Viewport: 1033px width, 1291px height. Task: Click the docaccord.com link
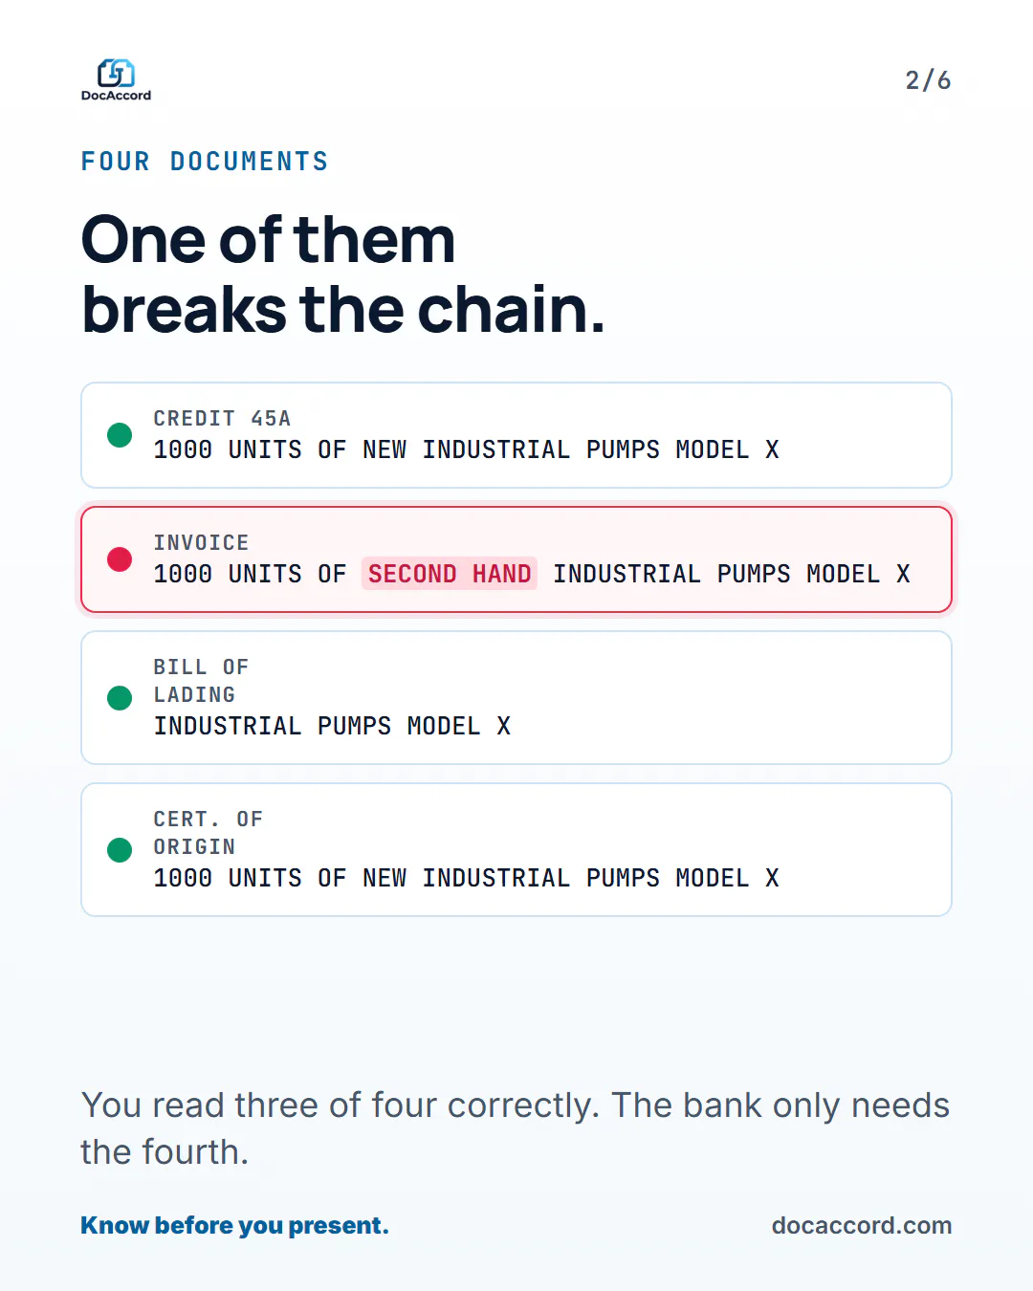click(862, 1225)
